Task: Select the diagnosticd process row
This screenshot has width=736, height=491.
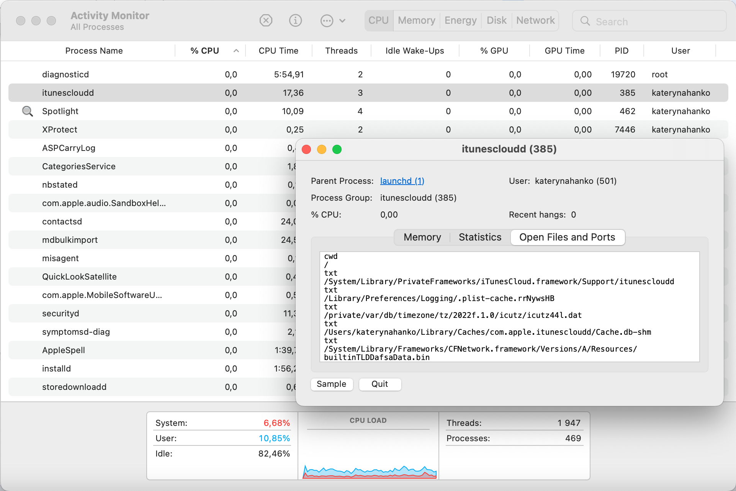Action: click(368, 74)
